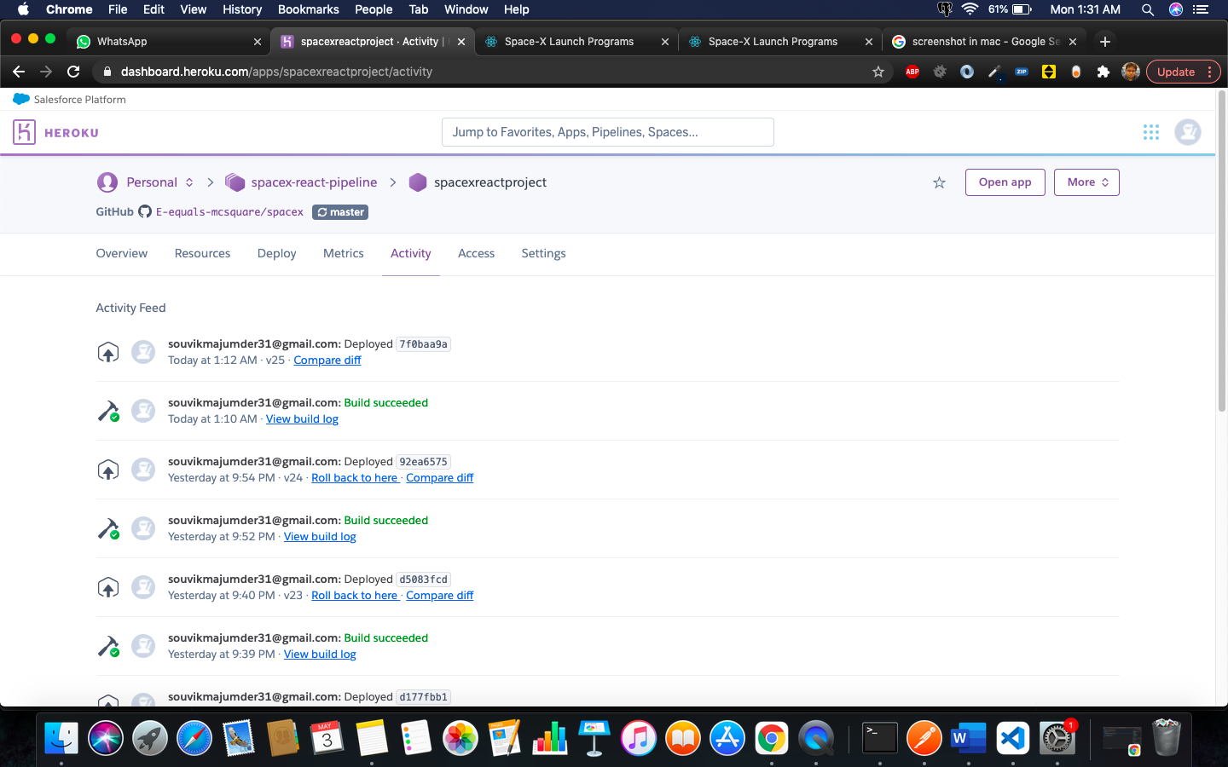
Task: Focus the Jump to Favorites search field
Action: (x=608, y=132)
